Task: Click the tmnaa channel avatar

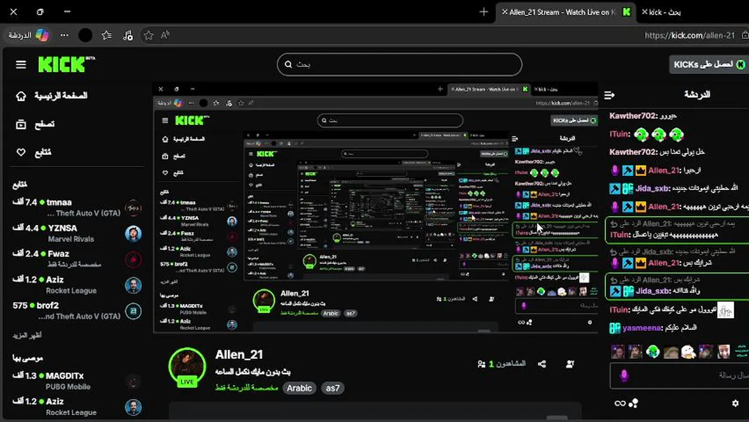Action: [133, 207]
